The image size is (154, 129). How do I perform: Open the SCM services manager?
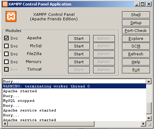(x=136, y=46)
